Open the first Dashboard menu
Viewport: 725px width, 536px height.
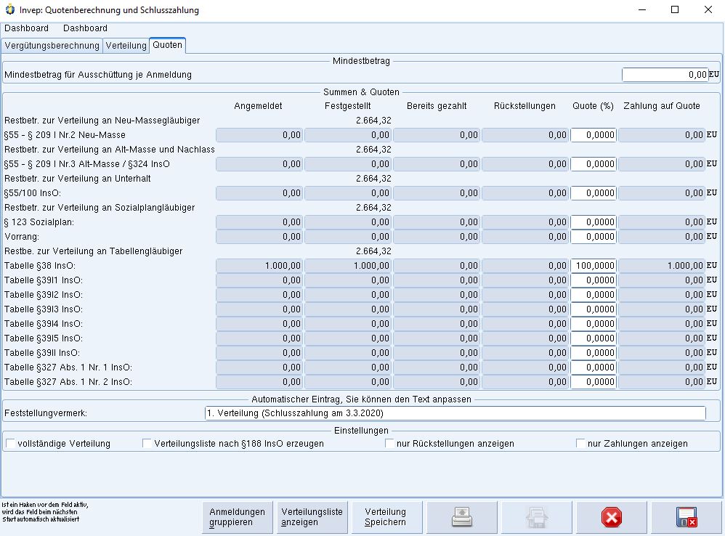(x=26, y=28)
